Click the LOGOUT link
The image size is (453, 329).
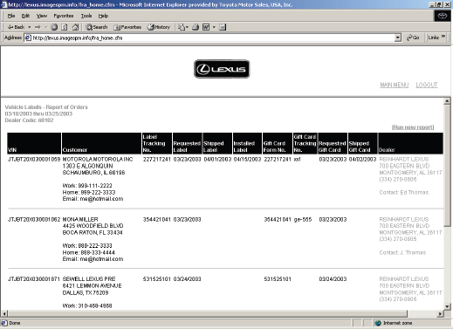[427, 85]
